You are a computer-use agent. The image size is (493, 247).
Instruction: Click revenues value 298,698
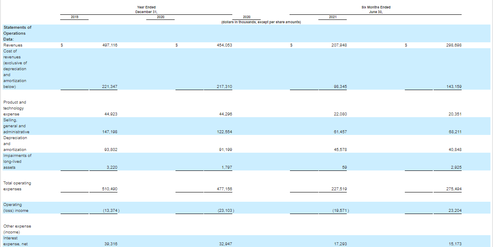[454, 45]
